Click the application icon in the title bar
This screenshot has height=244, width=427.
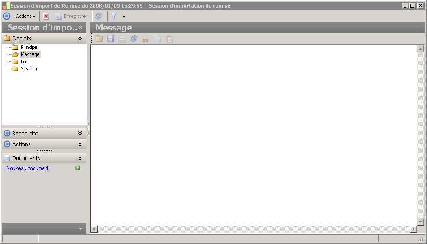tap(6, 6)
